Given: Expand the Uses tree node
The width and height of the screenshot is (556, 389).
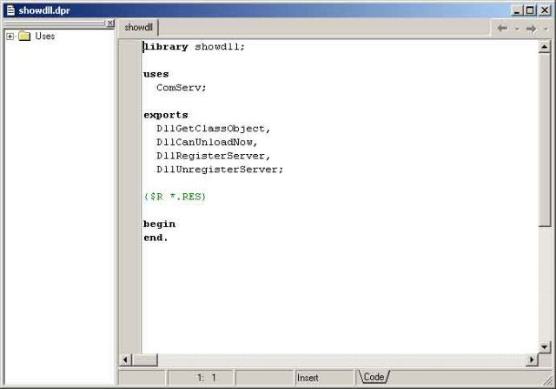Looking at the screenshot, I should pyautogui.click(x=10, y=37).
